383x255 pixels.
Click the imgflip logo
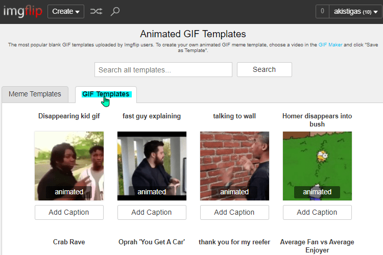[x=22, y=11]
